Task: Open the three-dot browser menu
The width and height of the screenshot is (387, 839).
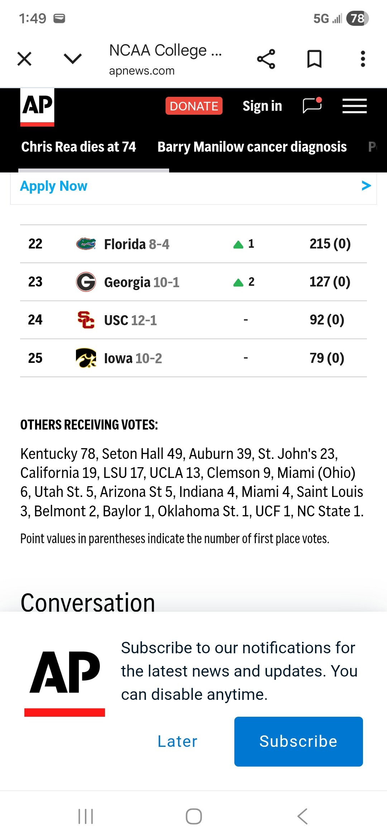Action: click(x=363, y=59)
